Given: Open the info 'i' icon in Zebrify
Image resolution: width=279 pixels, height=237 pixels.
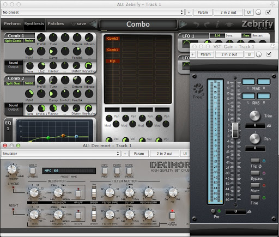Looking at the screenshot, I should [217, 24].
